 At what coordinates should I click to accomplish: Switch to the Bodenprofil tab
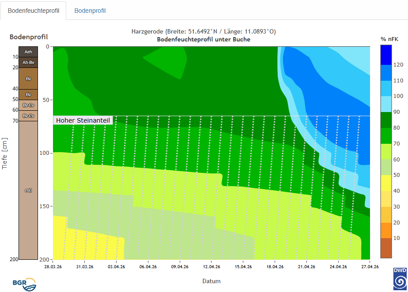pyautogui.click(x=90, y=11)
